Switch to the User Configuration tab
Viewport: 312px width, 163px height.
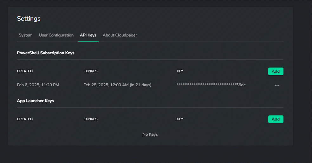pos(56,35)
